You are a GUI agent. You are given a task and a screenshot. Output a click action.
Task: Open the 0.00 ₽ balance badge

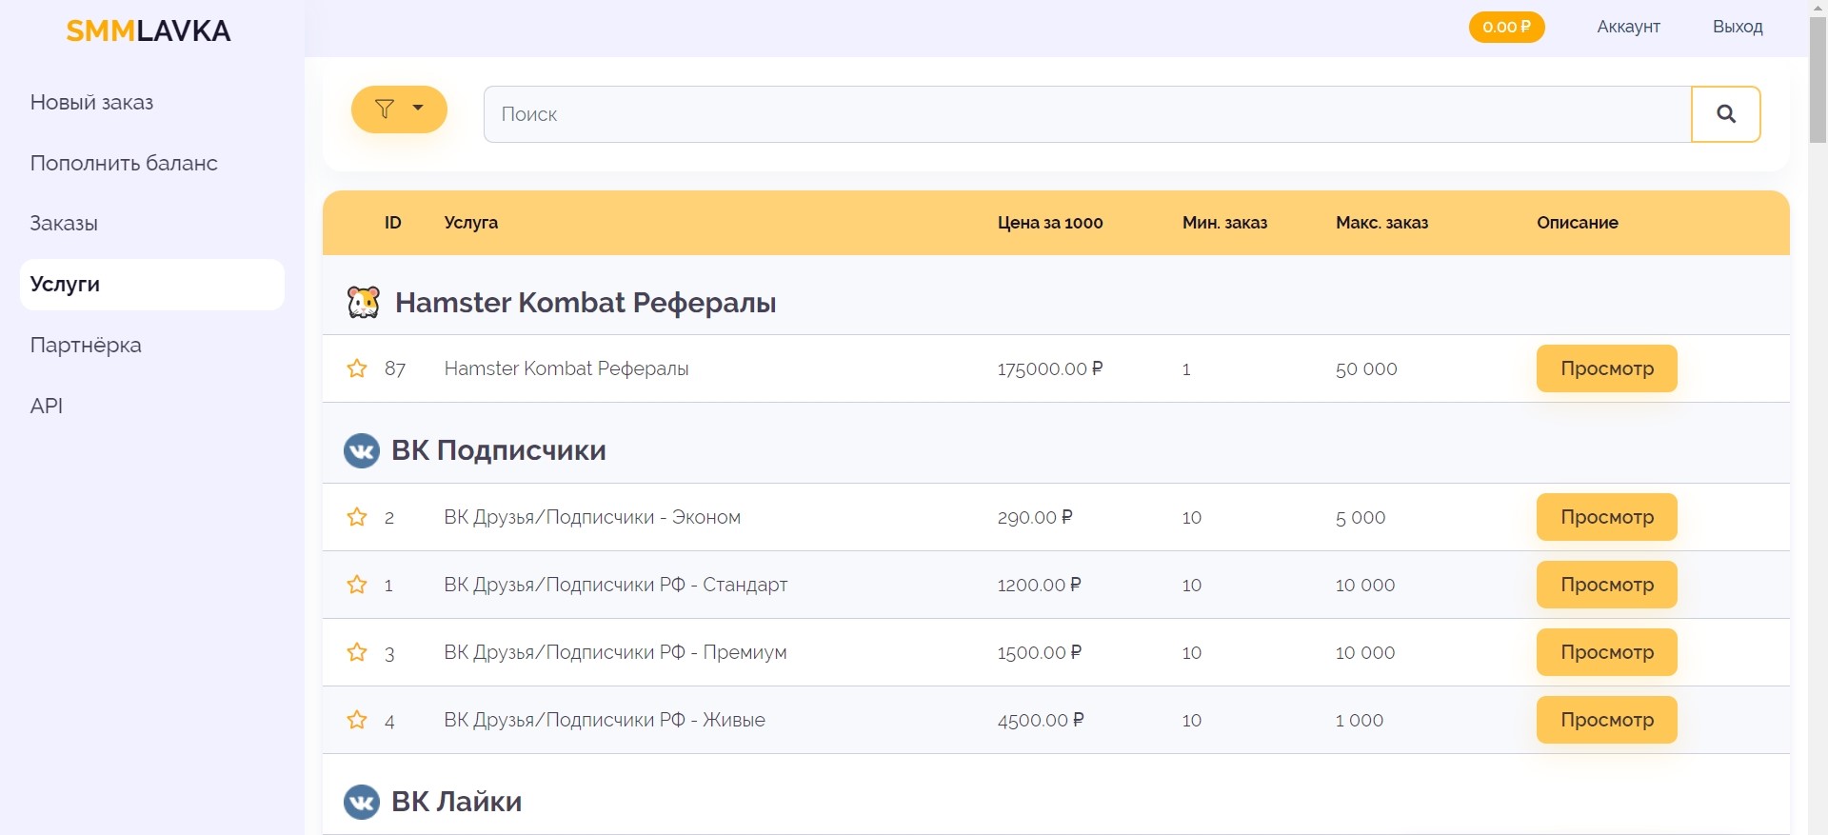click(x=1506, y=27)
